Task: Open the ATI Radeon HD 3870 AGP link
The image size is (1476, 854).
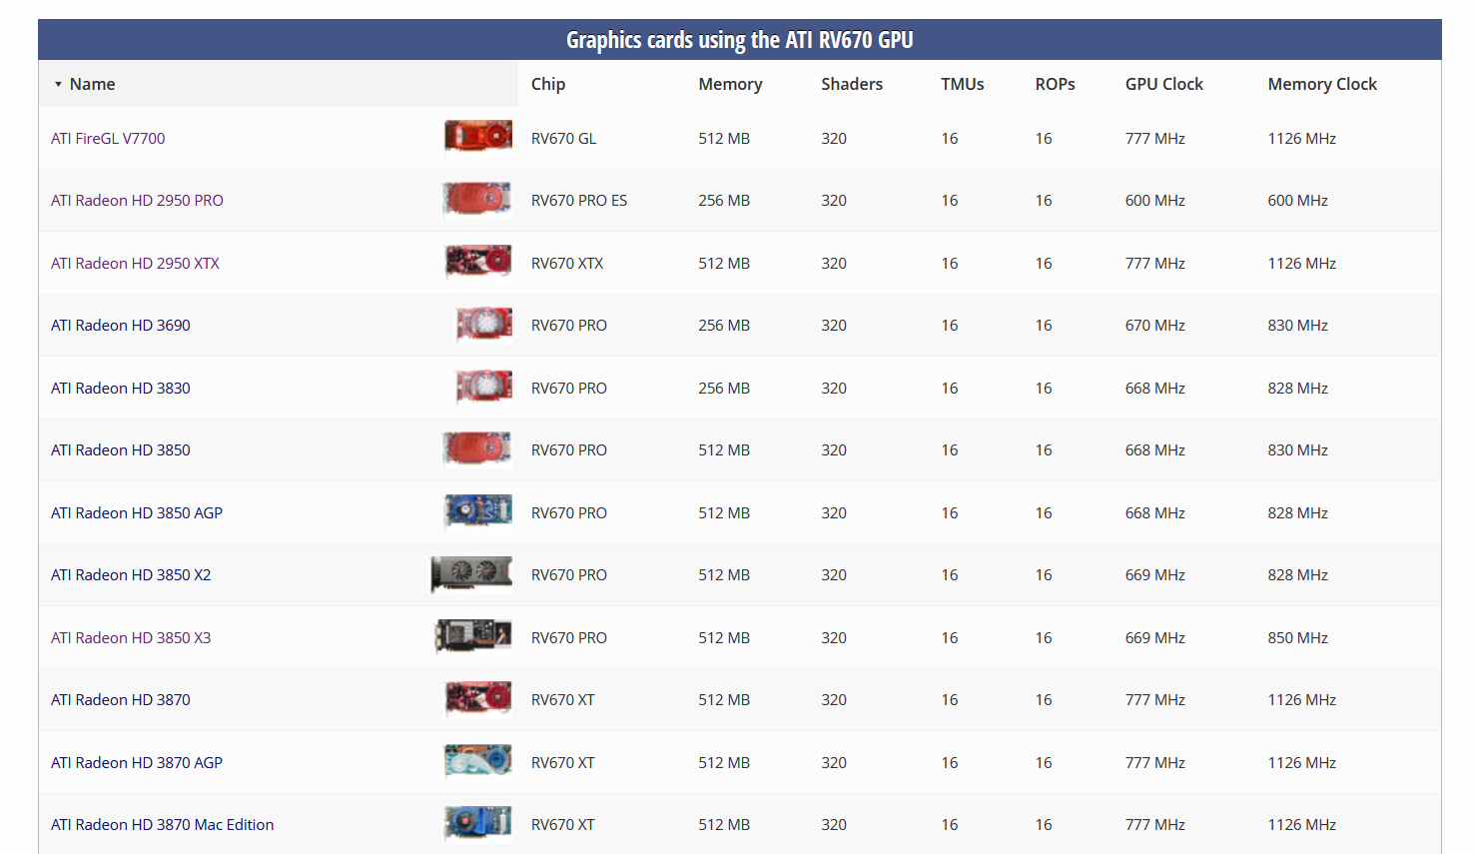Action: pyautogui.click(x=137, y=763)
